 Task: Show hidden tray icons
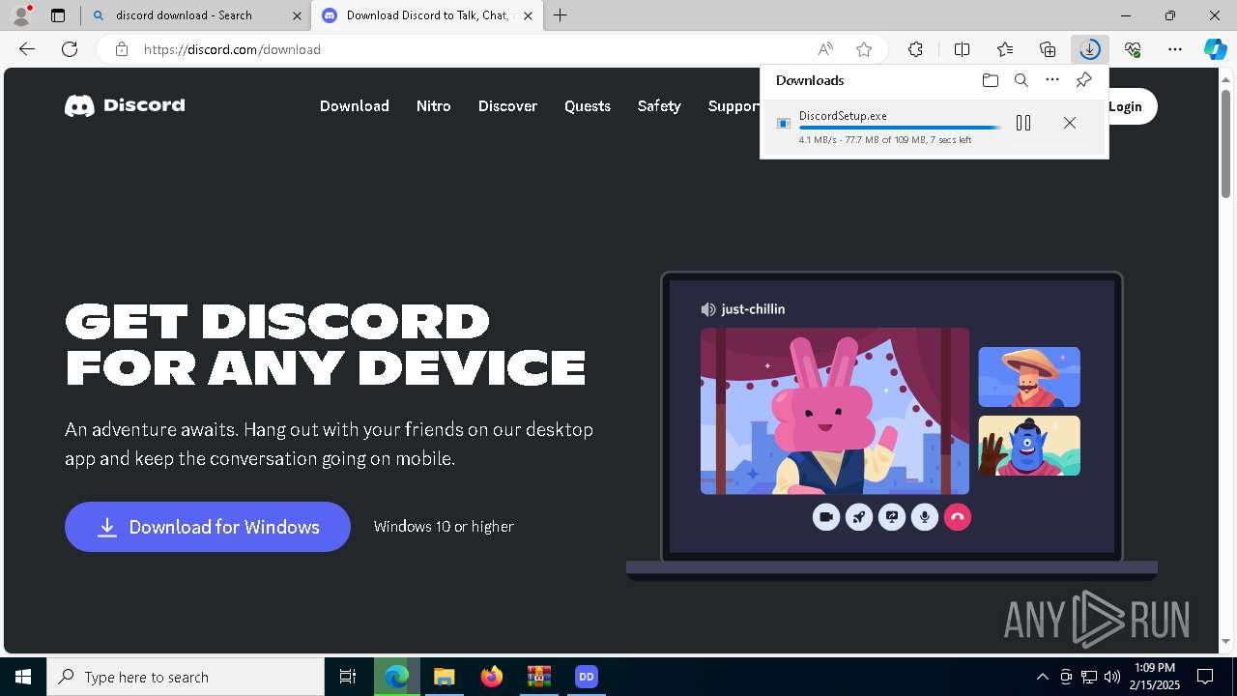[x=1043, y=677]
